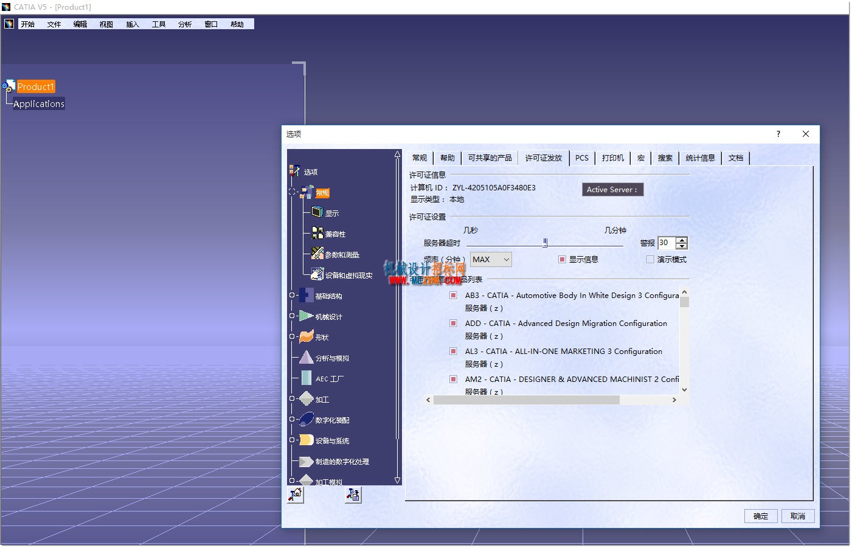
Task: Switch to the 搜索 tab
Action: click(665, 158)
